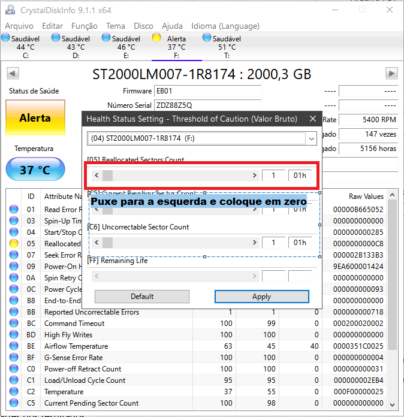Open the Arquivo menu
This screenshot has height=417, width=404.
coord(19,26)
